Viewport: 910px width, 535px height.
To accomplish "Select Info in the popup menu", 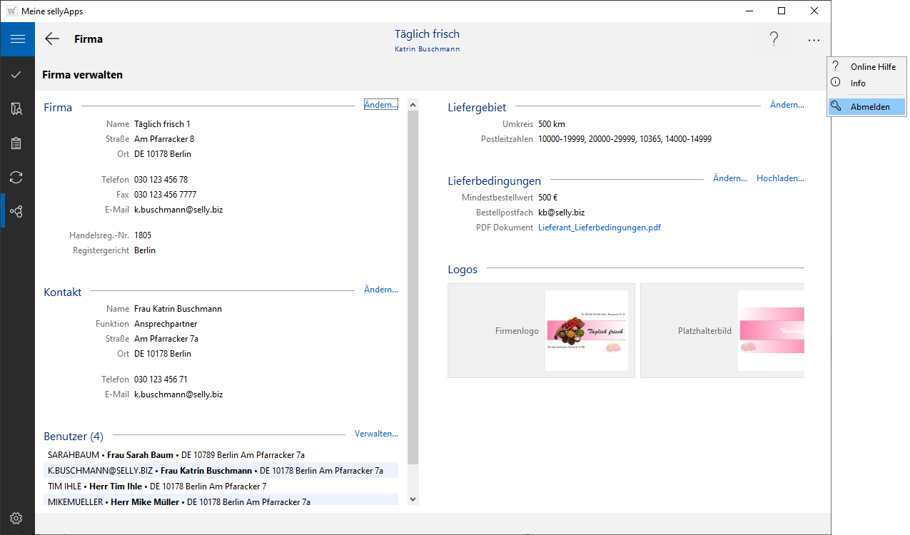I will point(858,83).
